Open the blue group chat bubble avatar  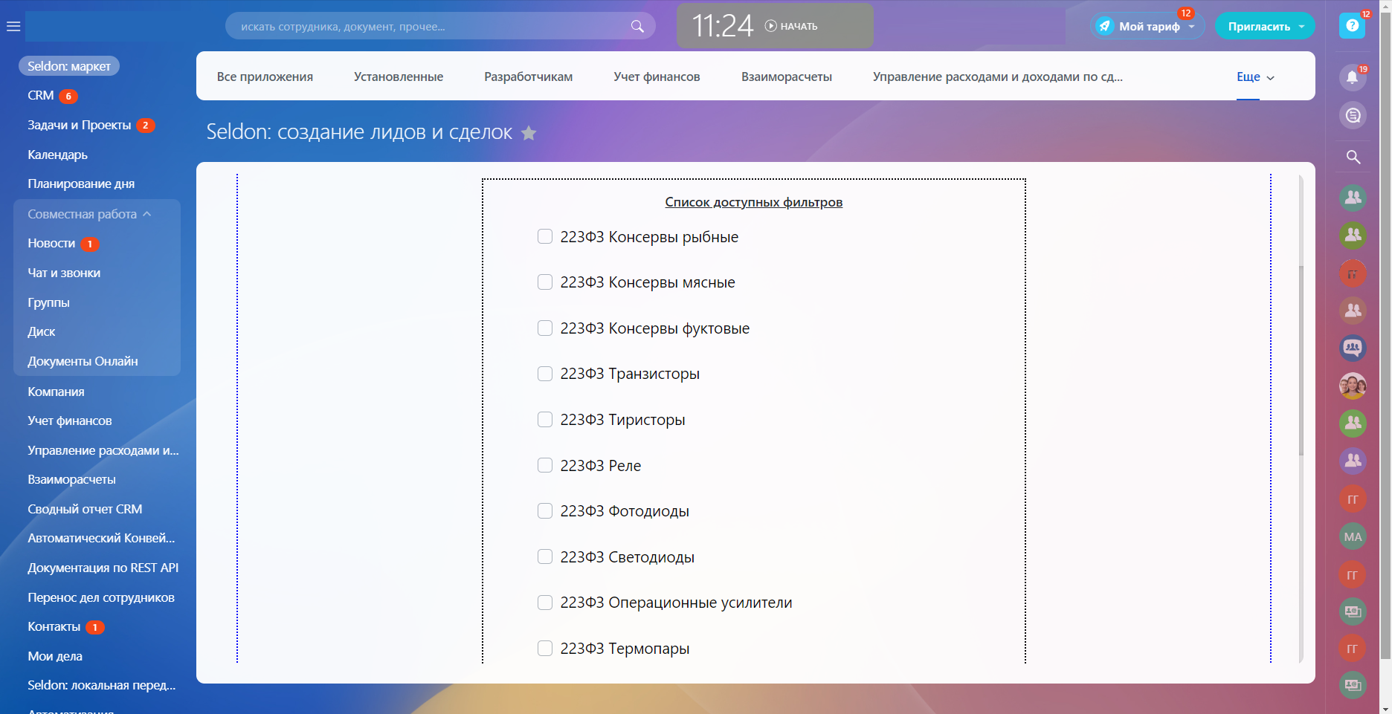point(1353,348)
